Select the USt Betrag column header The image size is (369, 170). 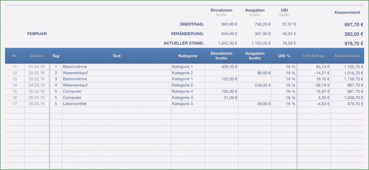[x=313, y=56]
